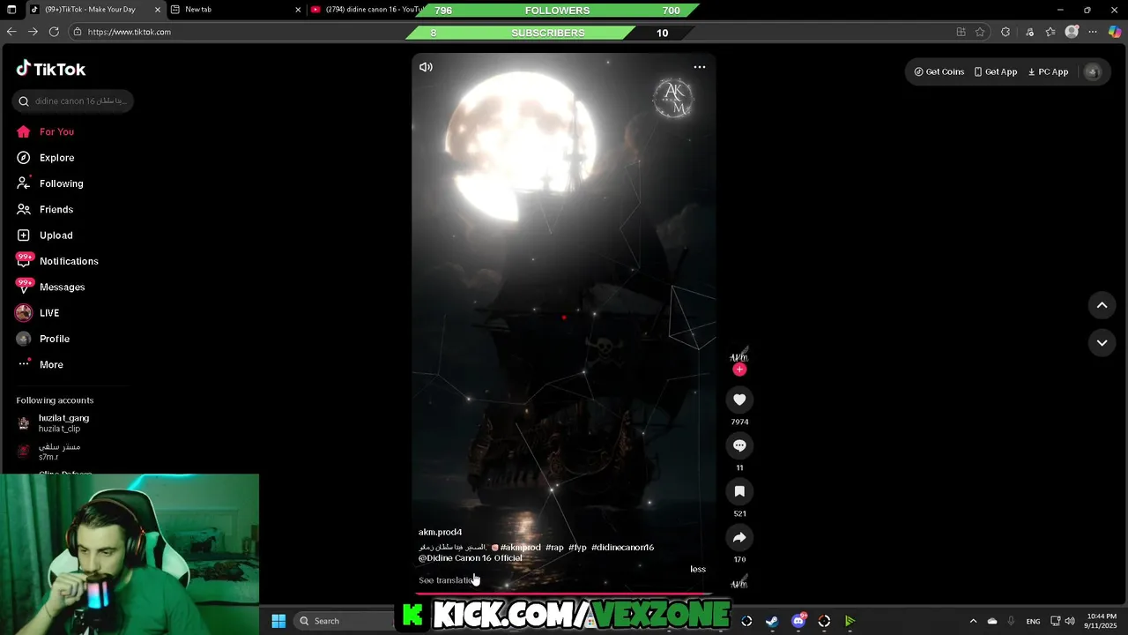
Task: Open the Windows Start menu
Action: pyautogui.click(x=278, y=621)
